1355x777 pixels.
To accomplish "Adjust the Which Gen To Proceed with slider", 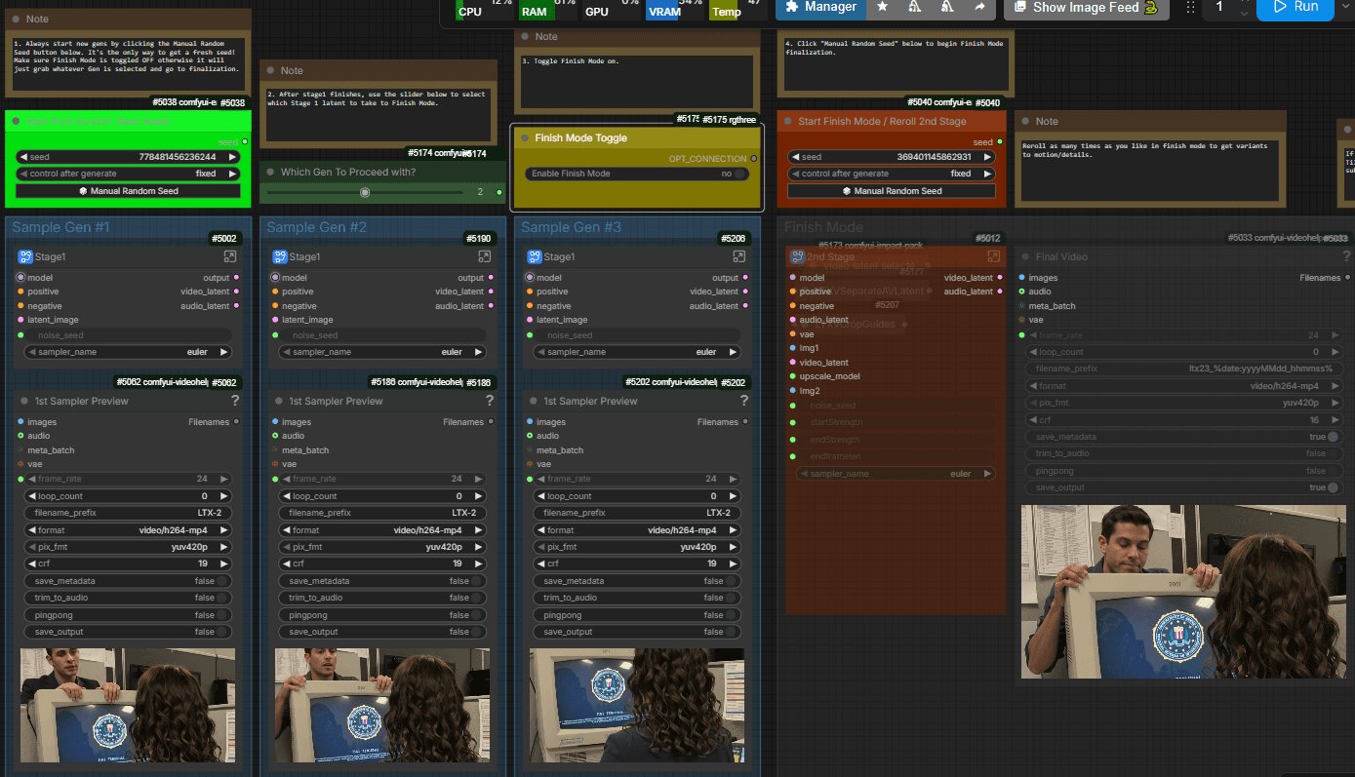I will tap(365, 192).
